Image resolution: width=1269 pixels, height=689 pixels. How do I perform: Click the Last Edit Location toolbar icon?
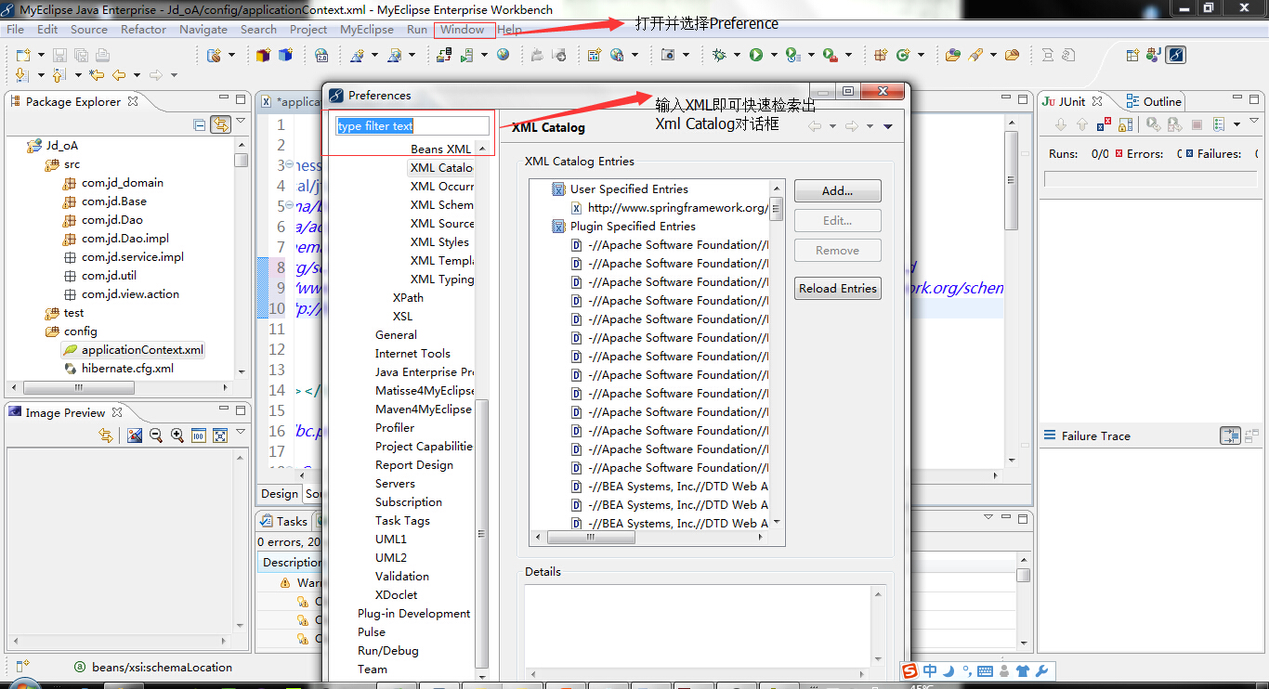tap(96, 75)
